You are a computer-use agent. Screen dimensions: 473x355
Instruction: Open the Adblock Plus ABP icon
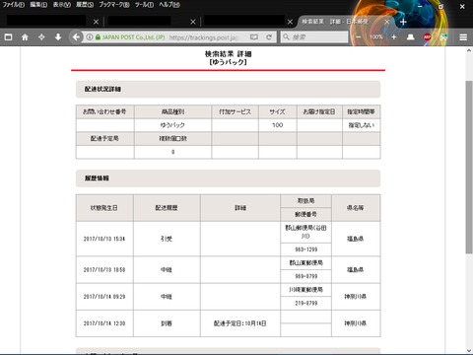pos(427,37)
